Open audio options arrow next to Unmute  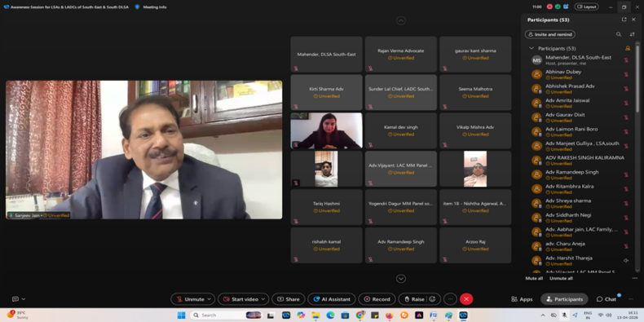pos(210,299)
